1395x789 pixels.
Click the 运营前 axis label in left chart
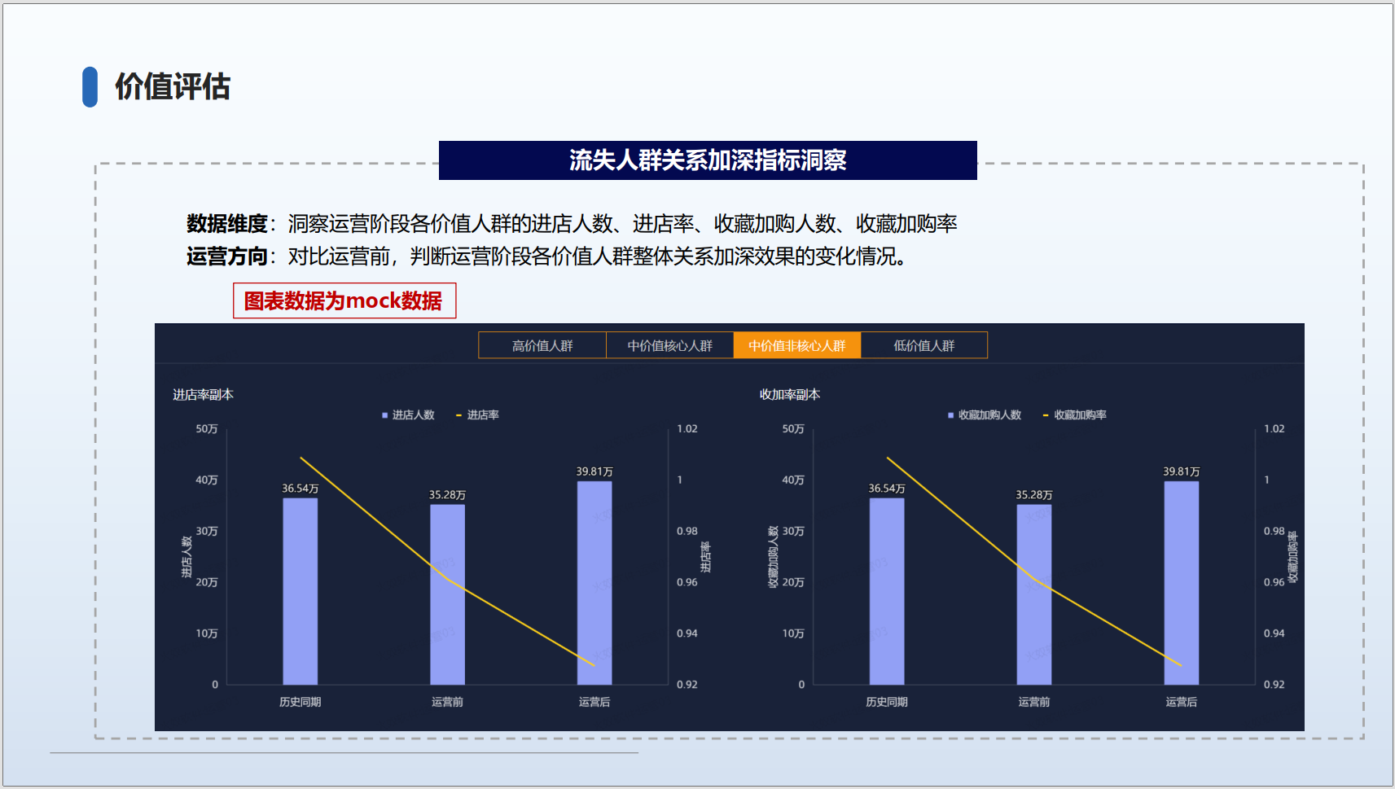click(448, 702)
